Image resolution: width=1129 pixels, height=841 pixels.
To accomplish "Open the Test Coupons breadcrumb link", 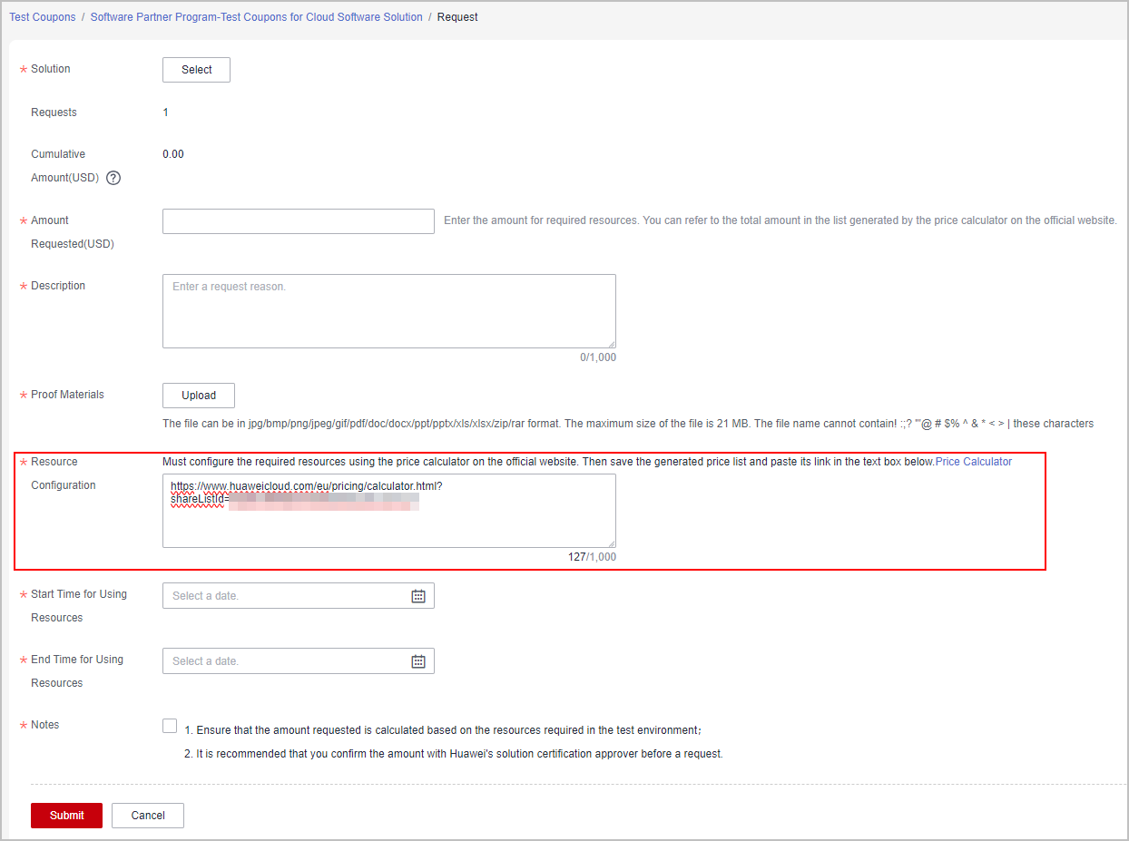I will (x=43, y=17).
